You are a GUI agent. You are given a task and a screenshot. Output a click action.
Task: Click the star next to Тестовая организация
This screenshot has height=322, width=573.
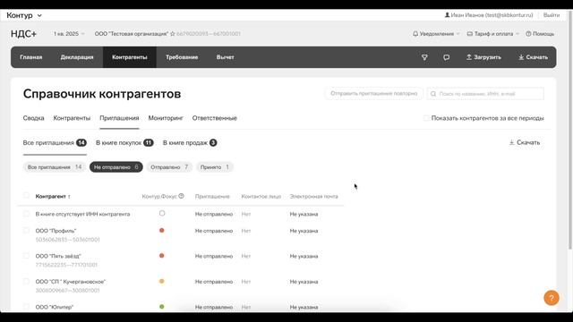pyautogui.click(x=173, y=34)
